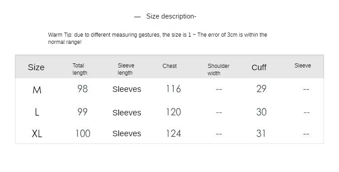
Task: Click the Total length column header
Action: 80,69
